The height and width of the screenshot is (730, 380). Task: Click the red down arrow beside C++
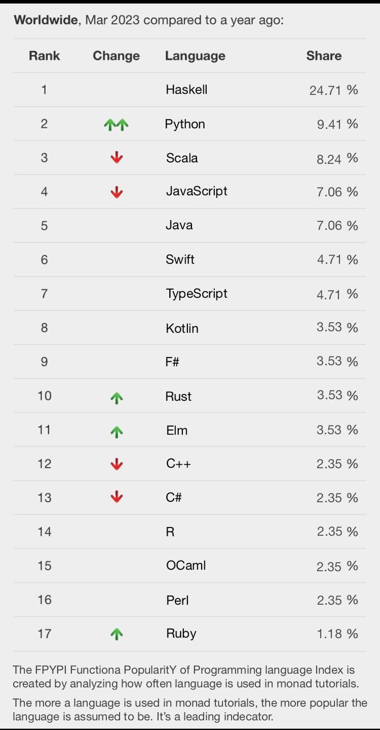click(x=116, y=464)
